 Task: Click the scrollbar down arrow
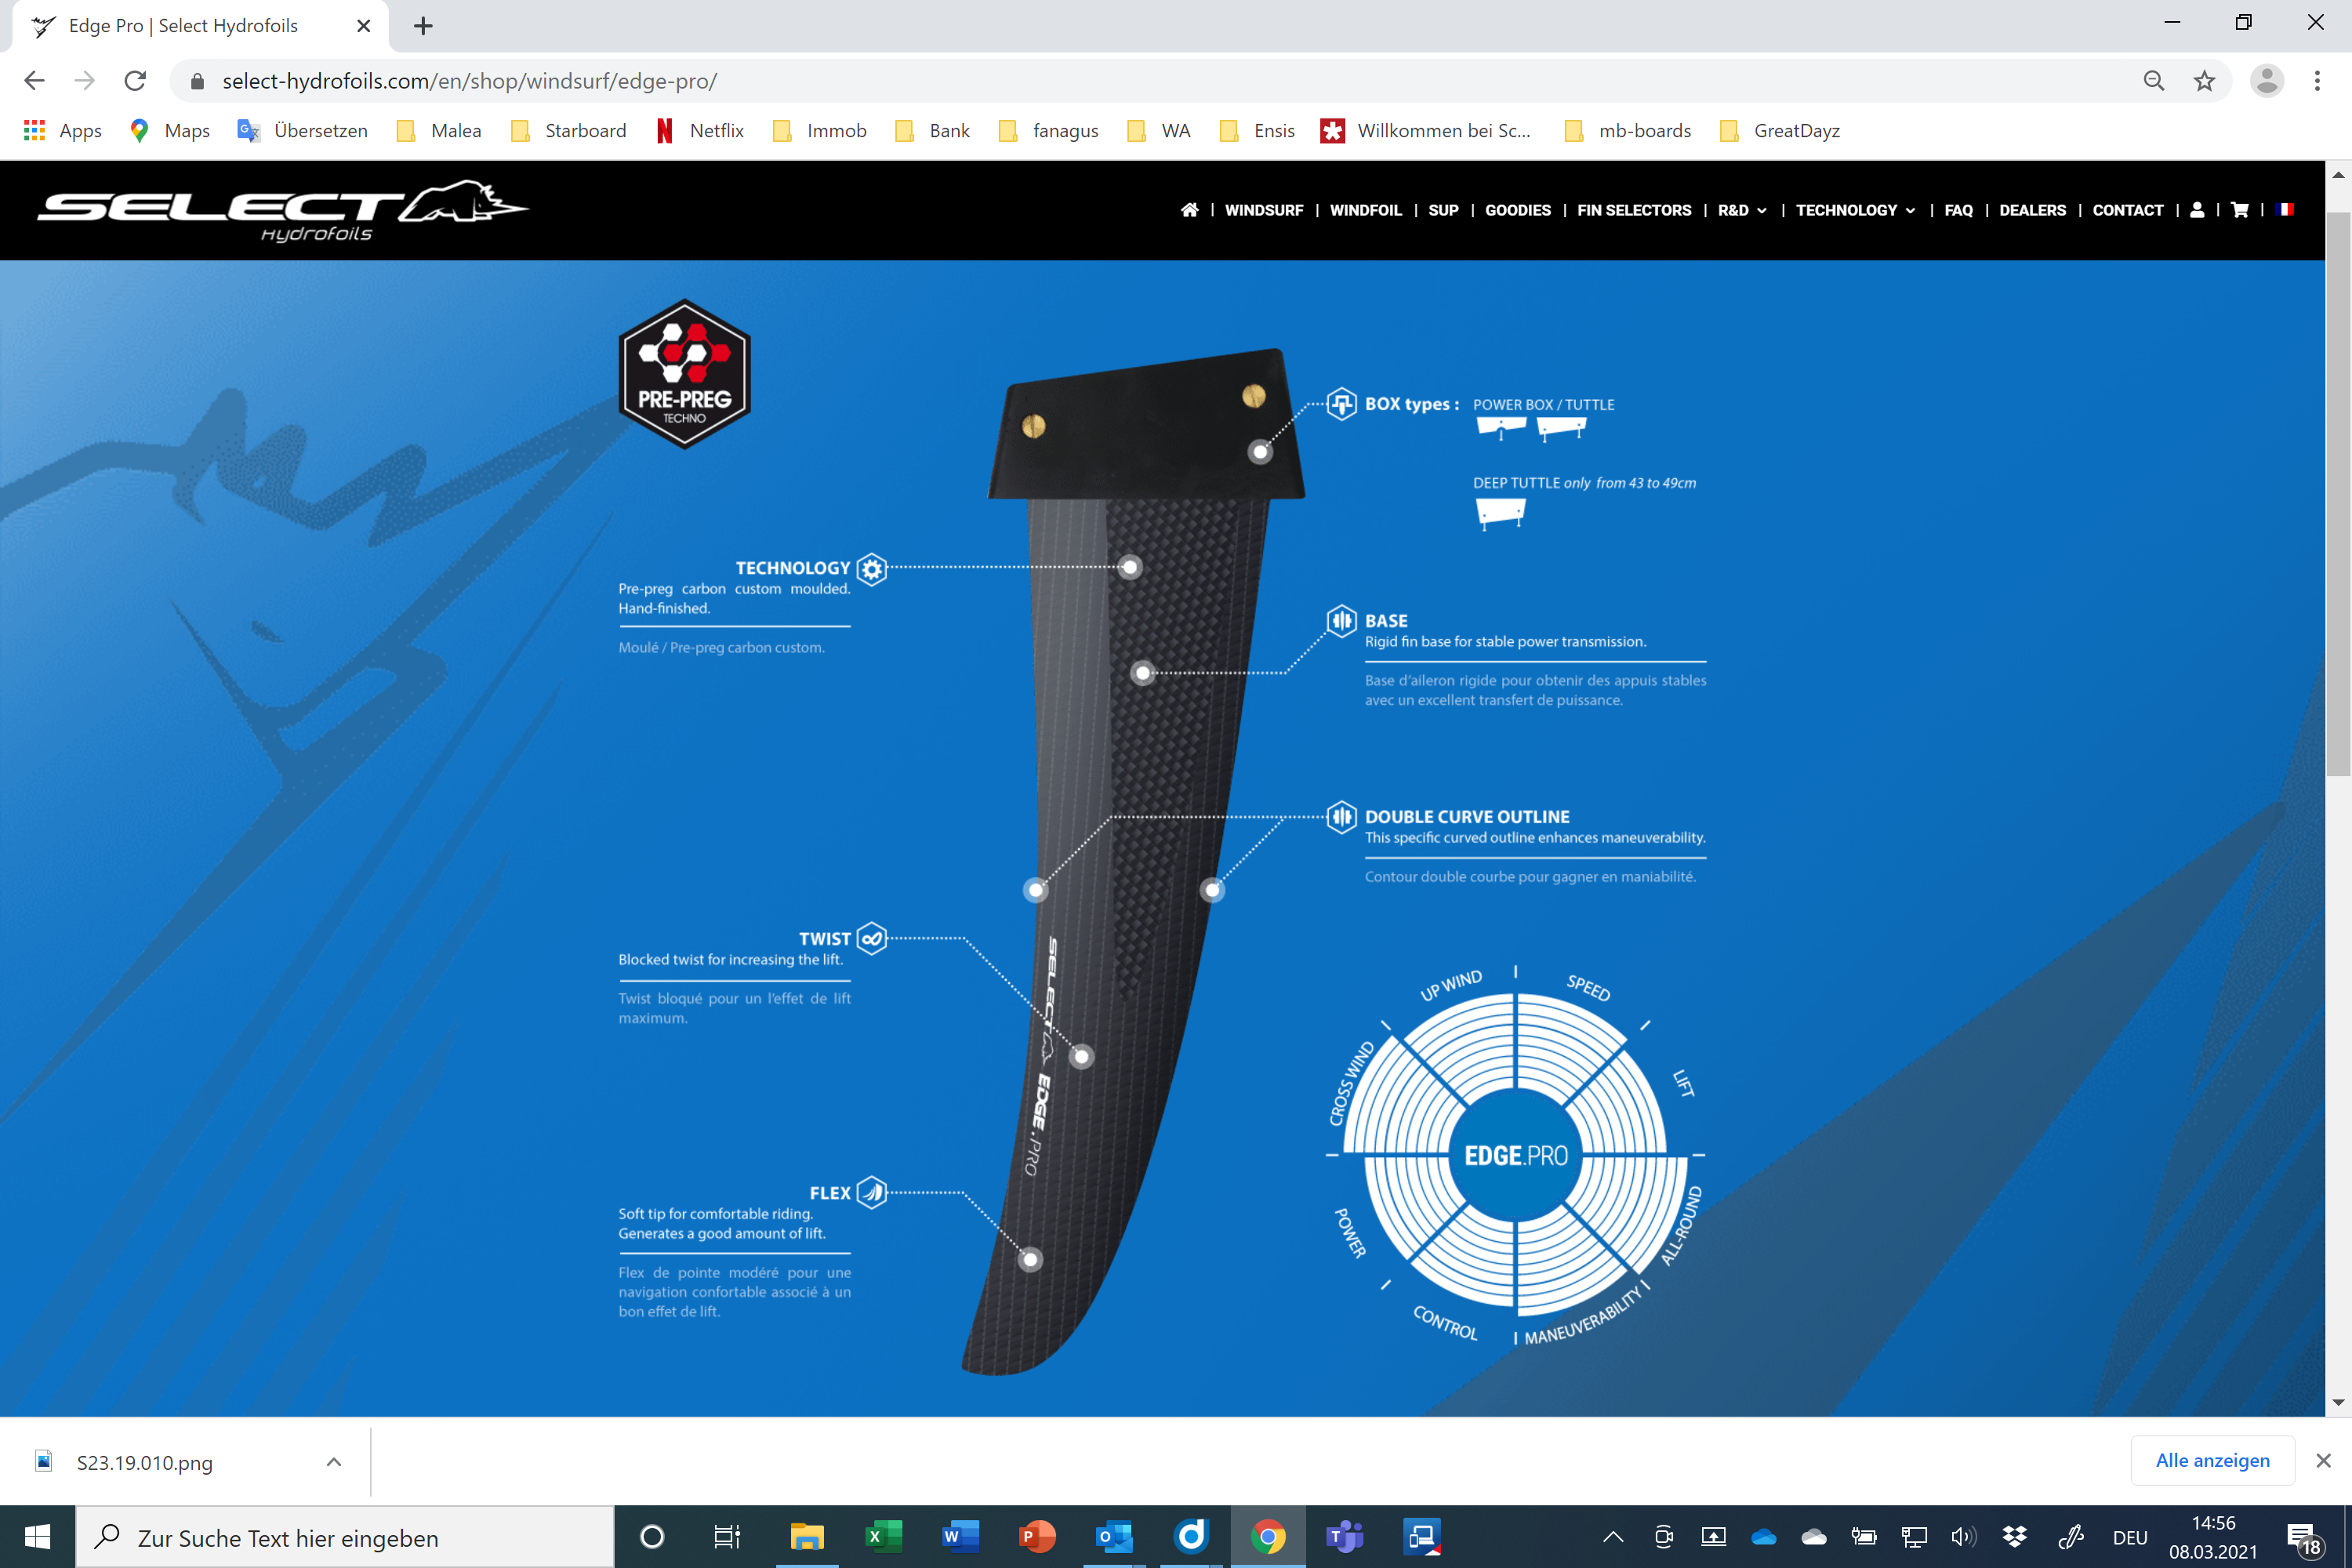(x=2338, y=1402)
